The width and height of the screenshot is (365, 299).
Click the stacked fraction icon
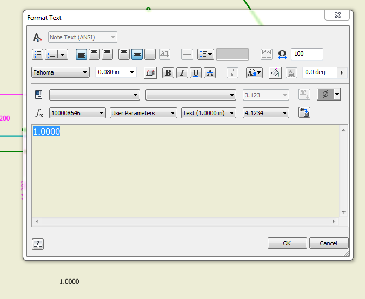[x=233, y=73]
